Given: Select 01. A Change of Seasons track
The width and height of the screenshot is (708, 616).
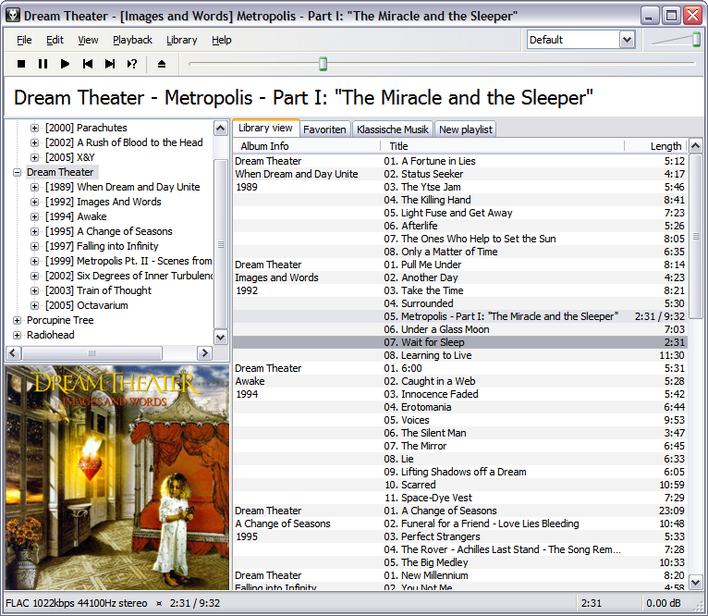Looking at the screenshot, I should tap(460, 511).
